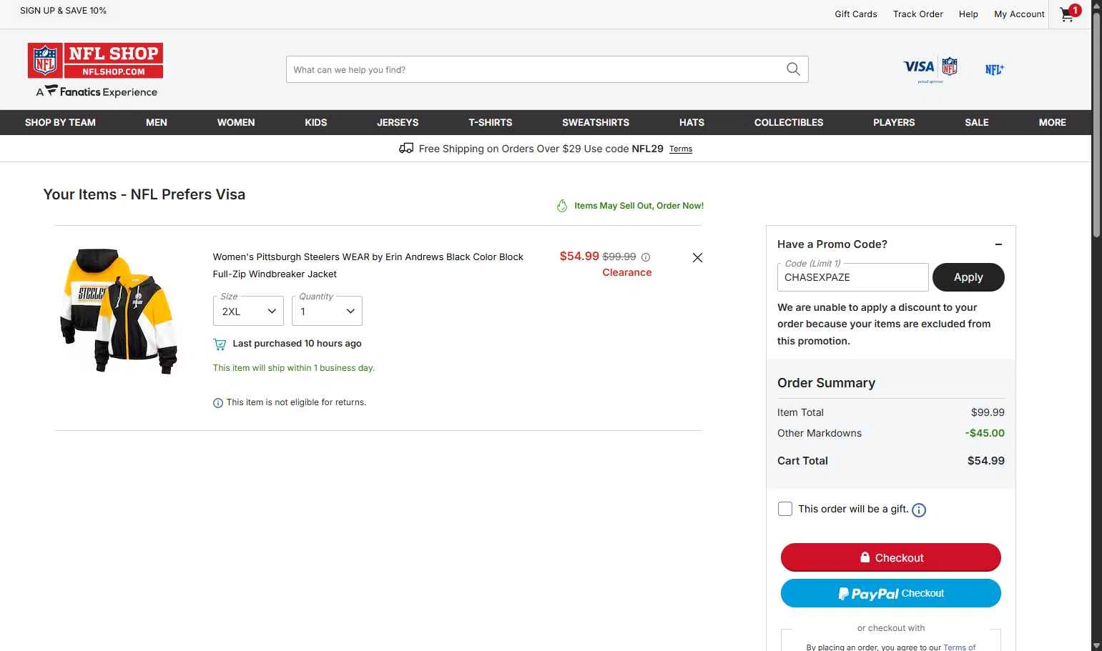
Task: Open the shopping cart icon
Action: [1068, 14]
